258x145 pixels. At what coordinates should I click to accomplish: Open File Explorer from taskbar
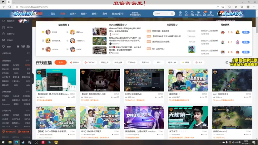tap(10, 142)
